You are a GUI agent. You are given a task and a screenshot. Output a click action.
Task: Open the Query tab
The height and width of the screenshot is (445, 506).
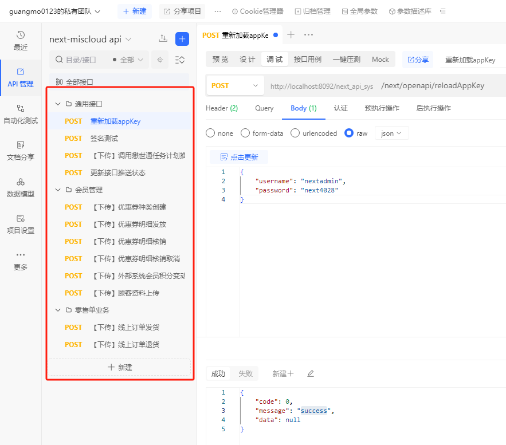click(x=264, y=108)
